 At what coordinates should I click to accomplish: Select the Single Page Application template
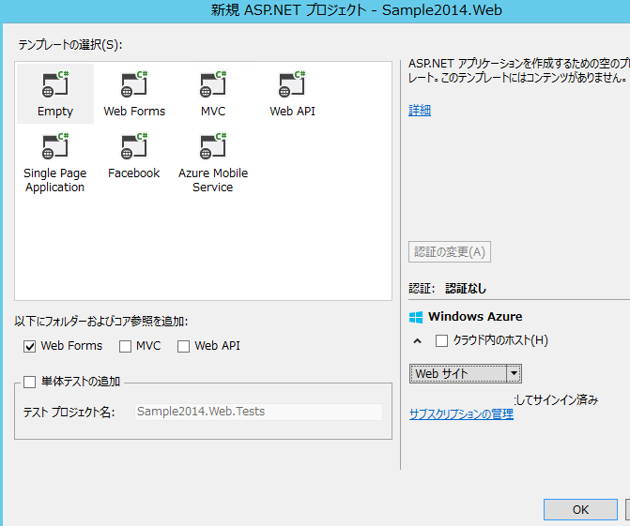(55, 163)
